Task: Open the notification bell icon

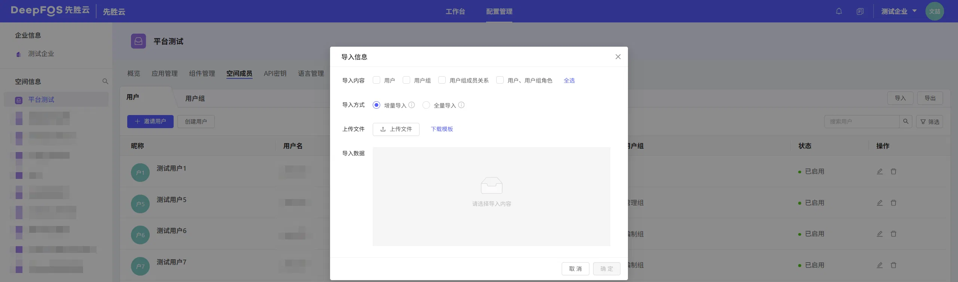Action: coord(839,11)
